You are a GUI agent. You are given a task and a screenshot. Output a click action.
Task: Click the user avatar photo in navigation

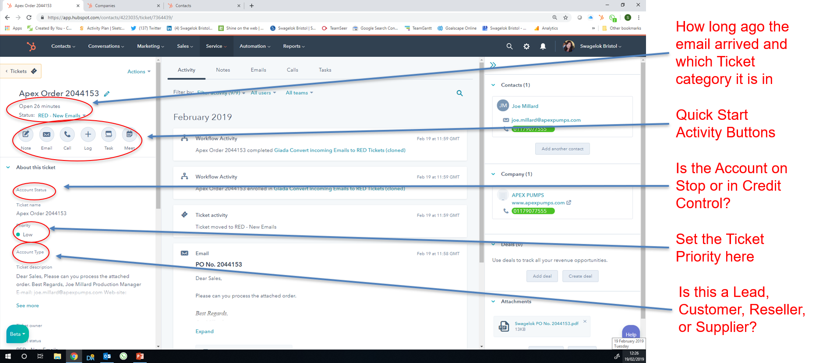coord(568,46)
